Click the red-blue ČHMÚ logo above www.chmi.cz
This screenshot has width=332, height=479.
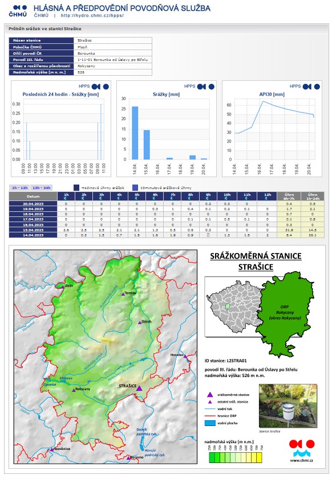302,448
